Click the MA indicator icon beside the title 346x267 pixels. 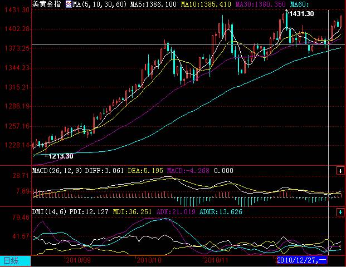69,4
